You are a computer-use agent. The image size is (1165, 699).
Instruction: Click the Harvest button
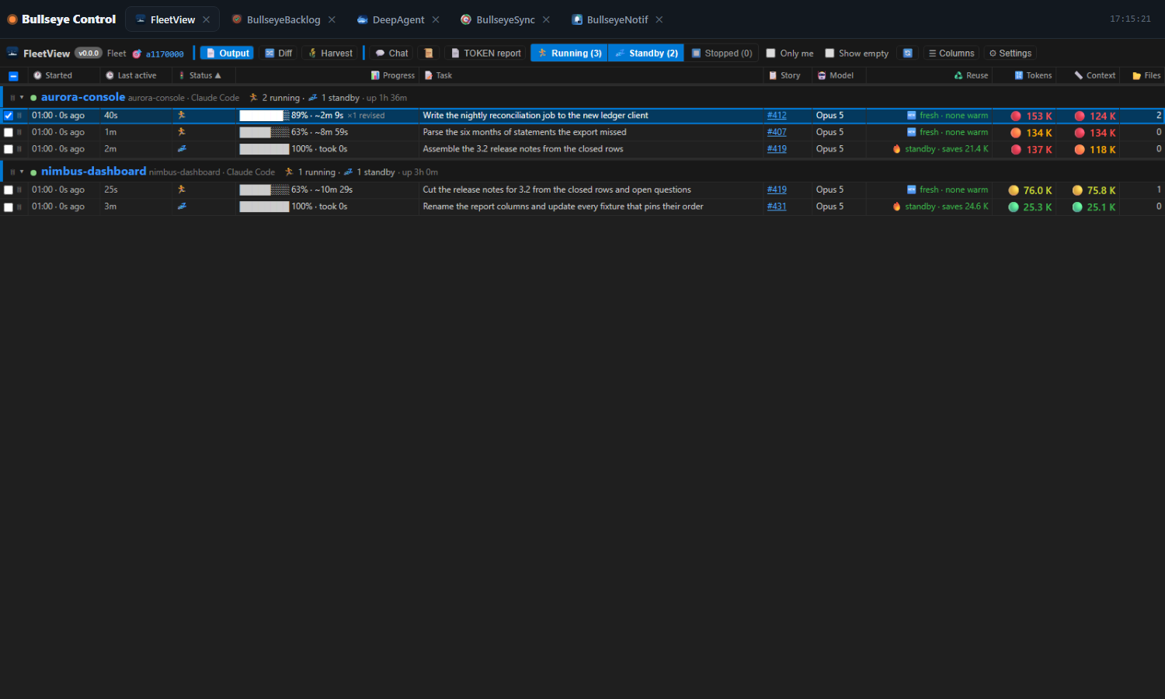pyautogui.click(x=330, y=53)
